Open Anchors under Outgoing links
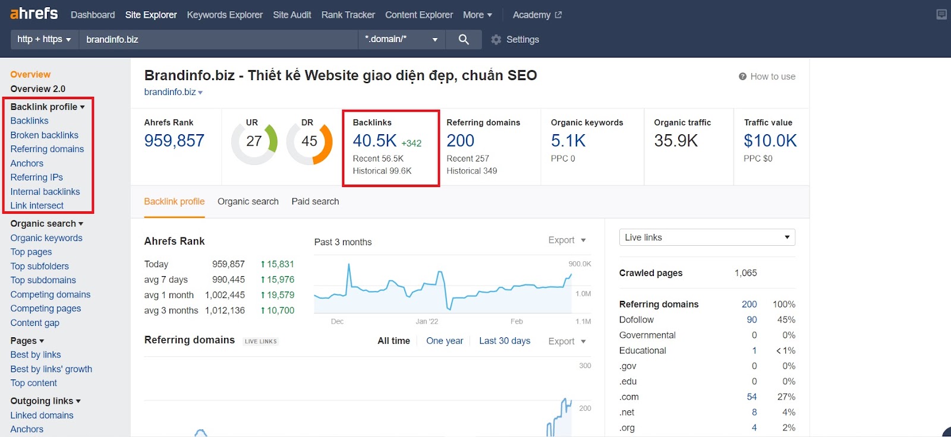The height and width of the screenshot is (437, 951). pyautogui.click(x=27, y=429)
